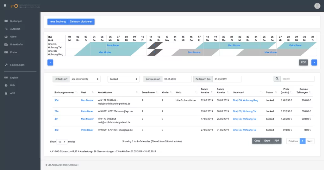Viewport: 324px width, 170px height.
Task: Sort by Kinder column arrows
Action: [171, 92]
